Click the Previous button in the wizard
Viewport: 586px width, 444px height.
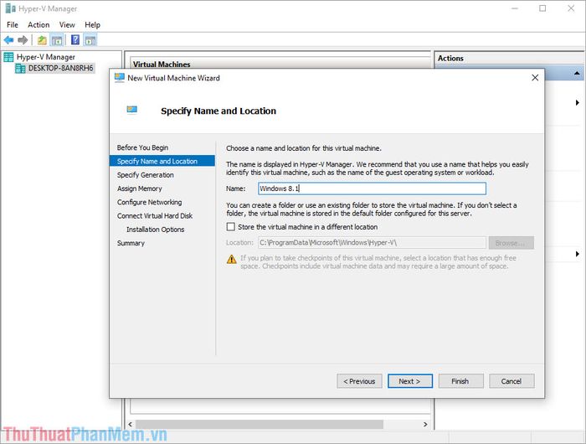click(x=359, y=381)
